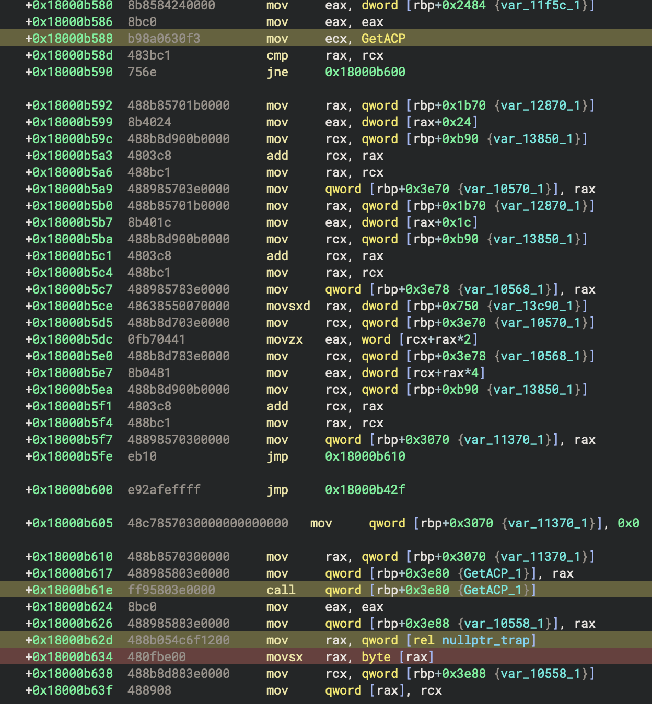
Task: Click variable var_11f5c_1 in the first line
Action: click(541, 6)
